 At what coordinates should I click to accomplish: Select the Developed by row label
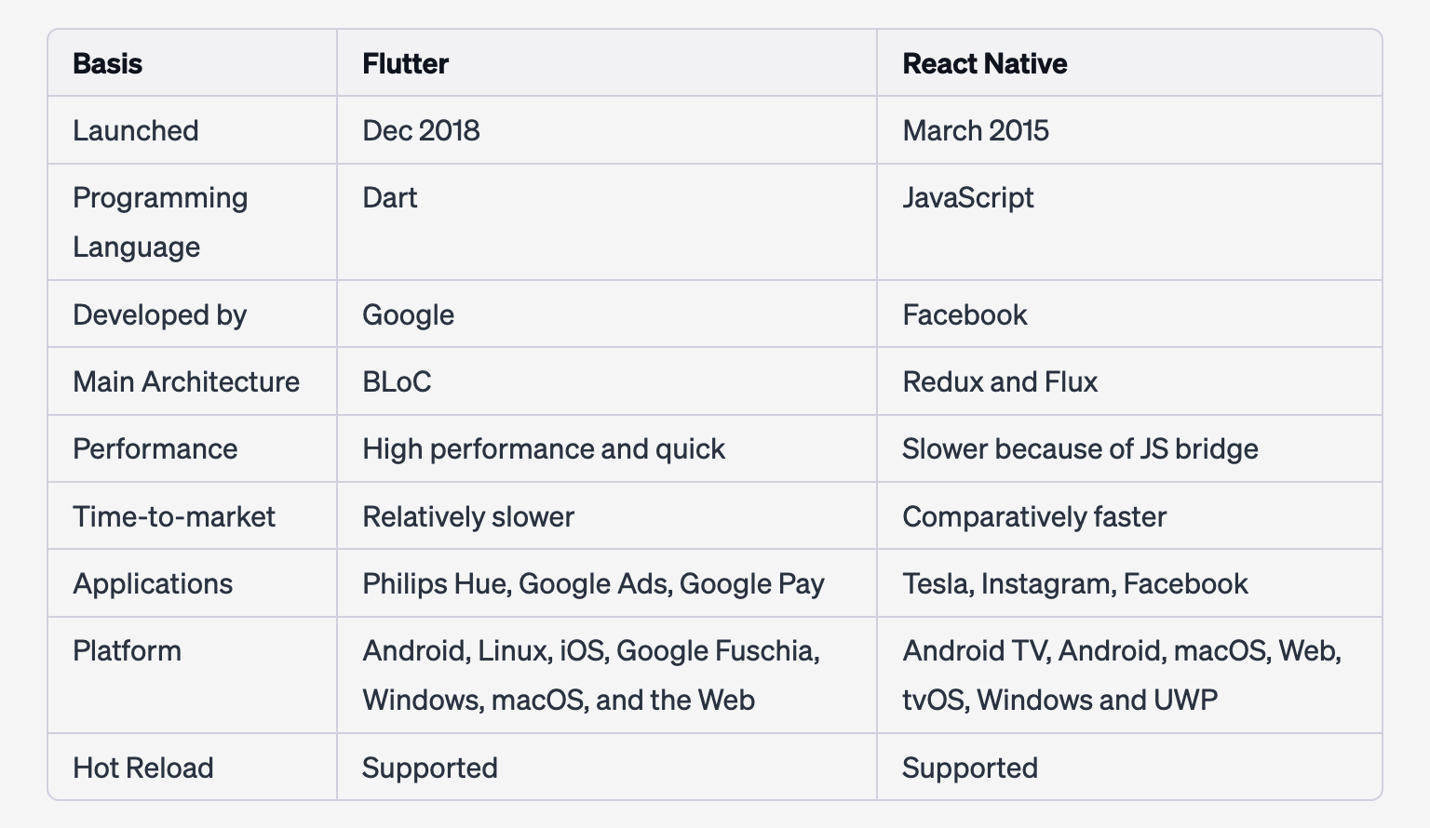(159, 314)
